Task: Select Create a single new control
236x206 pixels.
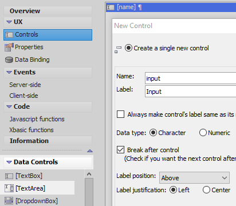Action: 128,48
